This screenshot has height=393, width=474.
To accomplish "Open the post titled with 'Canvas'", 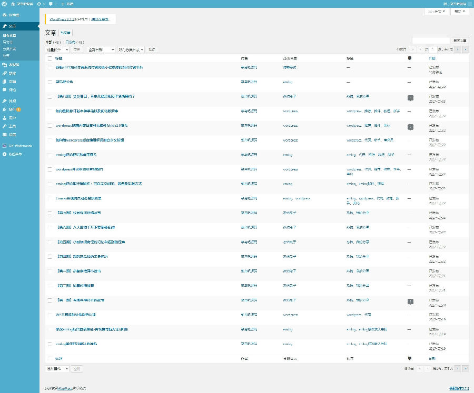I will (x=78, y=198).
